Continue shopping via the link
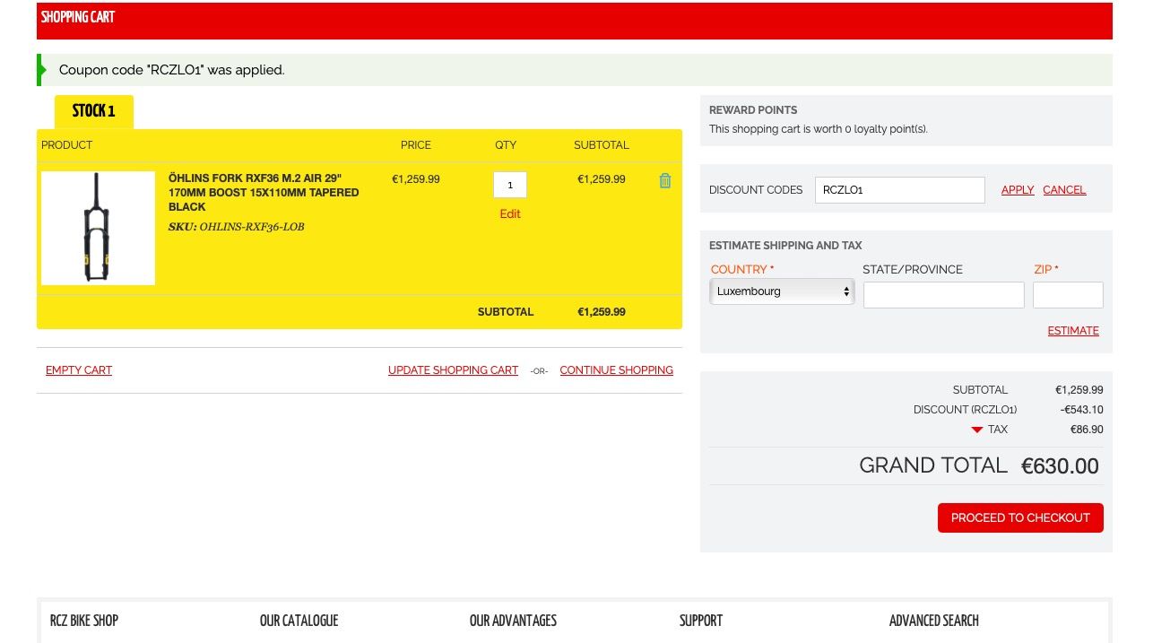Image resolution: width=1153 pixels, height=643 pixels. [616, 370]
